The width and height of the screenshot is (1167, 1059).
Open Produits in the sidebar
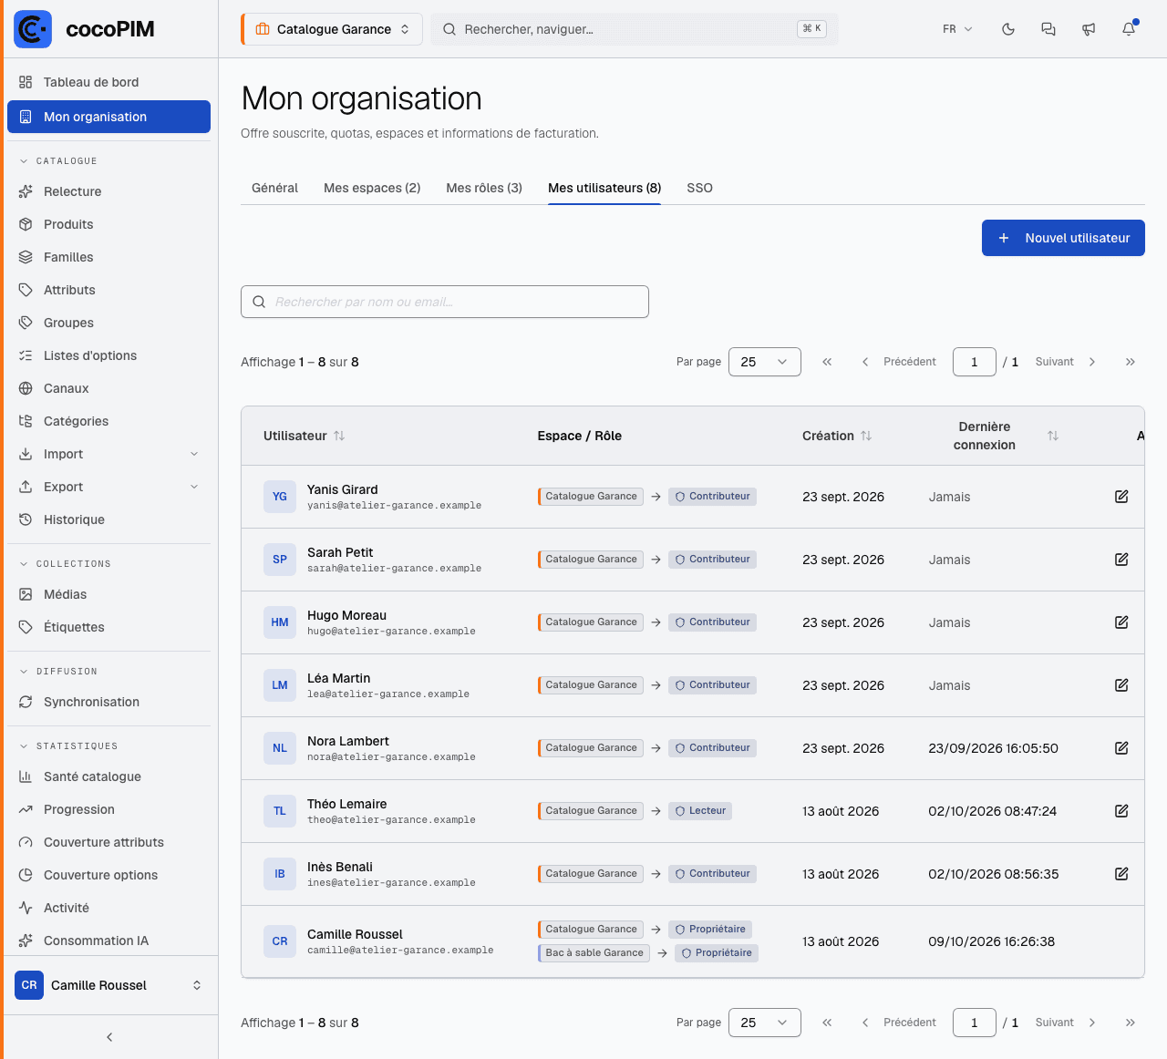(x=109, y=224)
